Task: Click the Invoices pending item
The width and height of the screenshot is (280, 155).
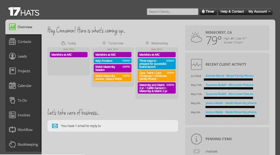Action: point(212,152)
